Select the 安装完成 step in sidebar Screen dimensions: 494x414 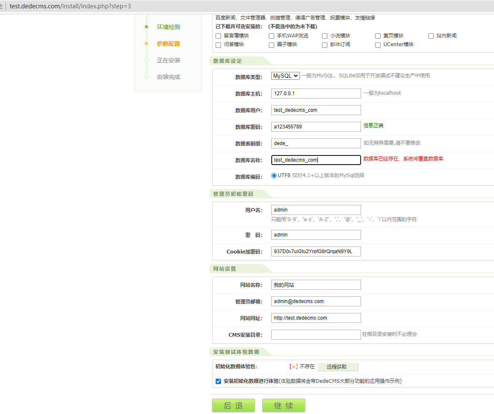(168, 77)
